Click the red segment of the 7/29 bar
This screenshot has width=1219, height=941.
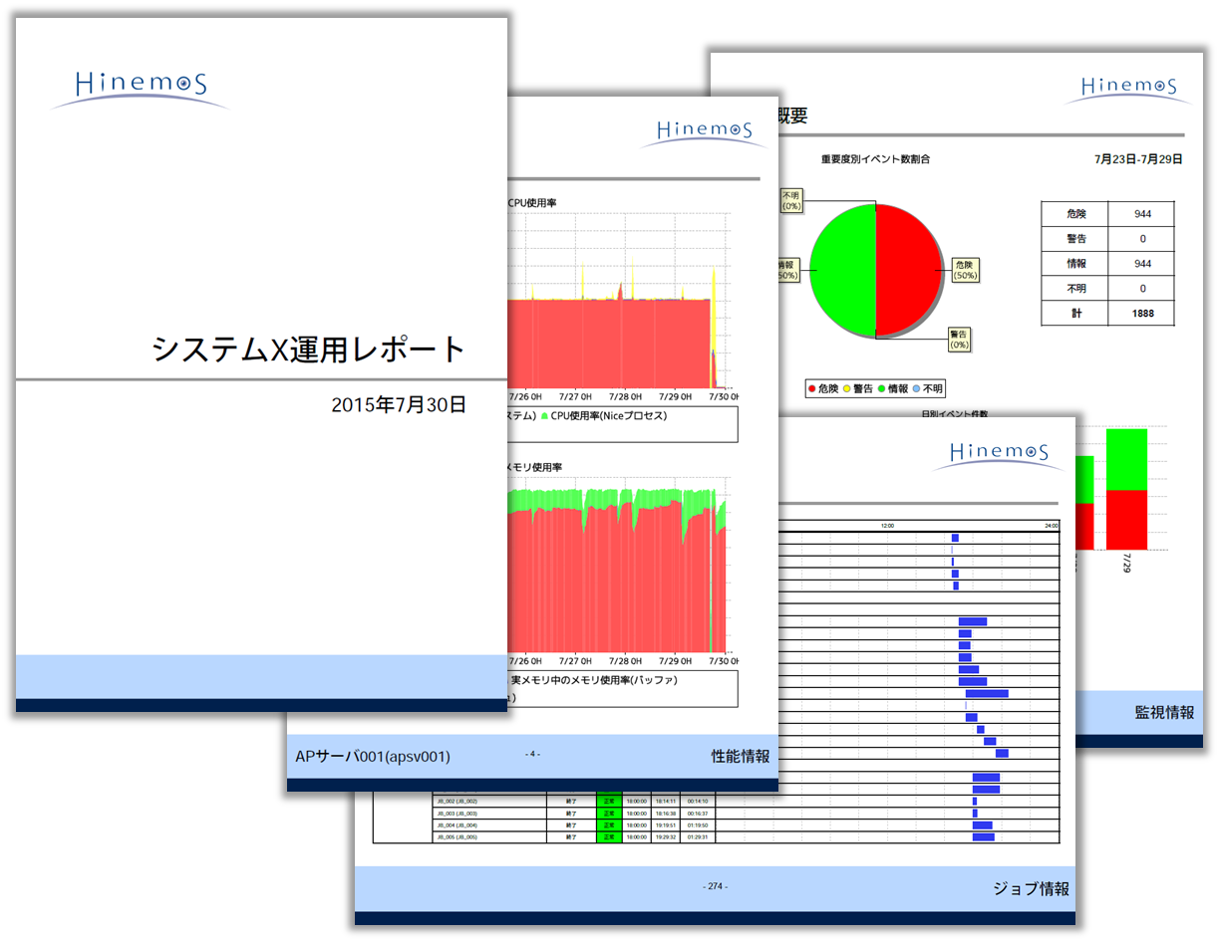[1126, 519]
